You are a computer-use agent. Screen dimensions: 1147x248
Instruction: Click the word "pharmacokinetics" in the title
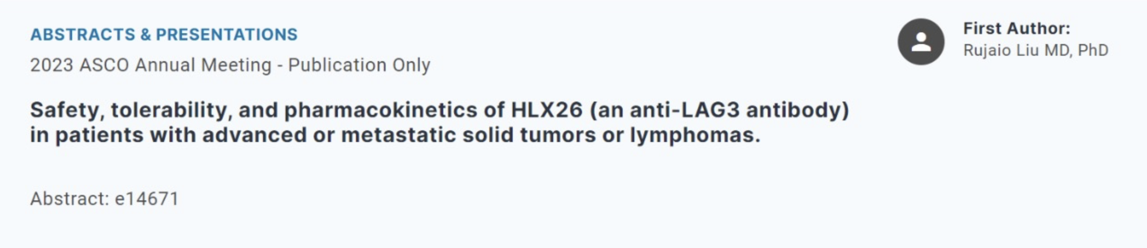pyautogui.click(x=381, y=110)
